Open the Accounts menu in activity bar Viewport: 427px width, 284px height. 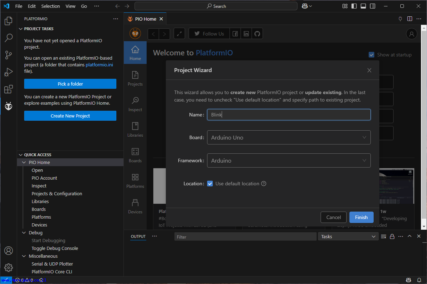point(9,251)
